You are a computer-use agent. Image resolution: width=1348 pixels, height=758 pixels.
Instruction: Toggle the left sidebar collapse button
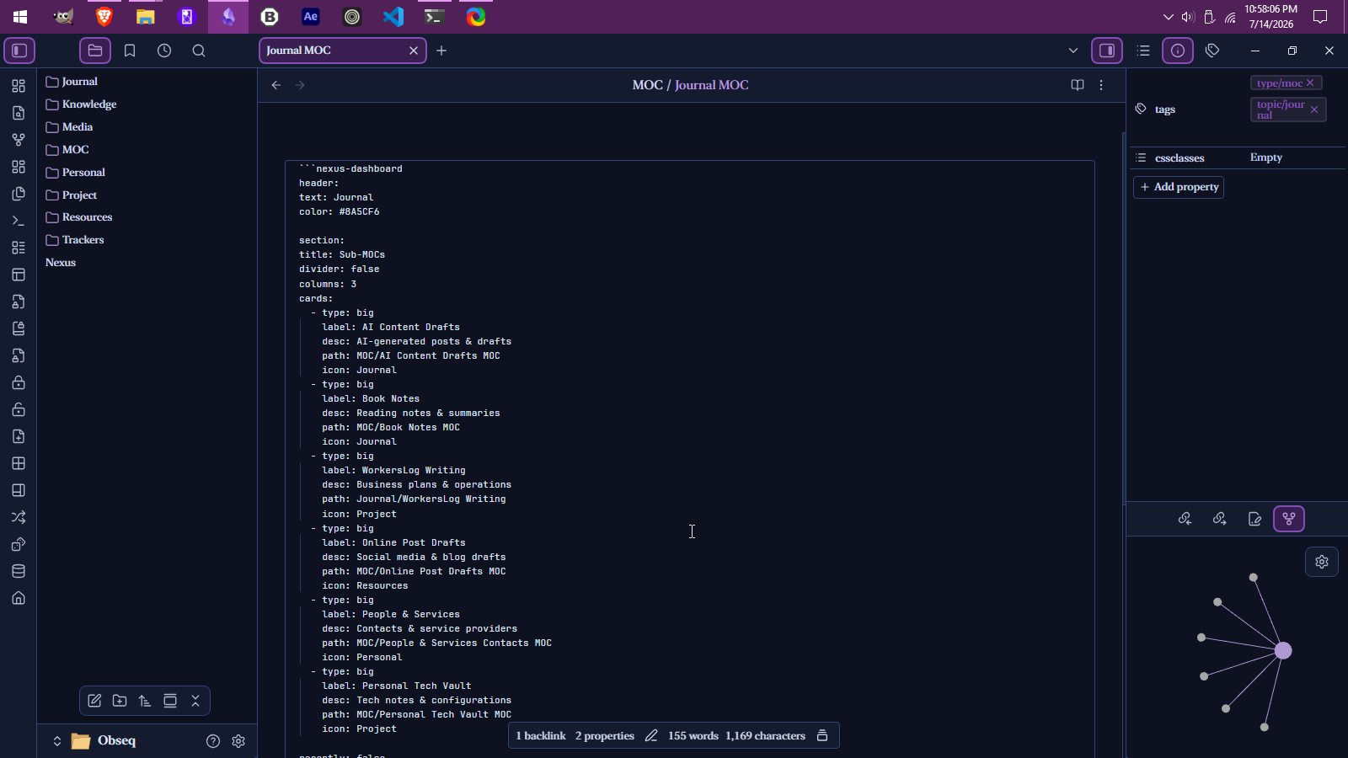19,51
